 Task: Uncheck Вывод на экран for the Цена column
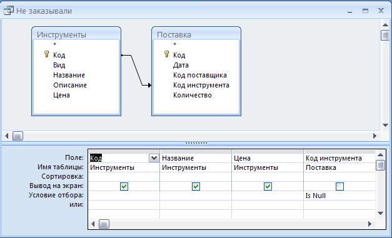(268, 186)
